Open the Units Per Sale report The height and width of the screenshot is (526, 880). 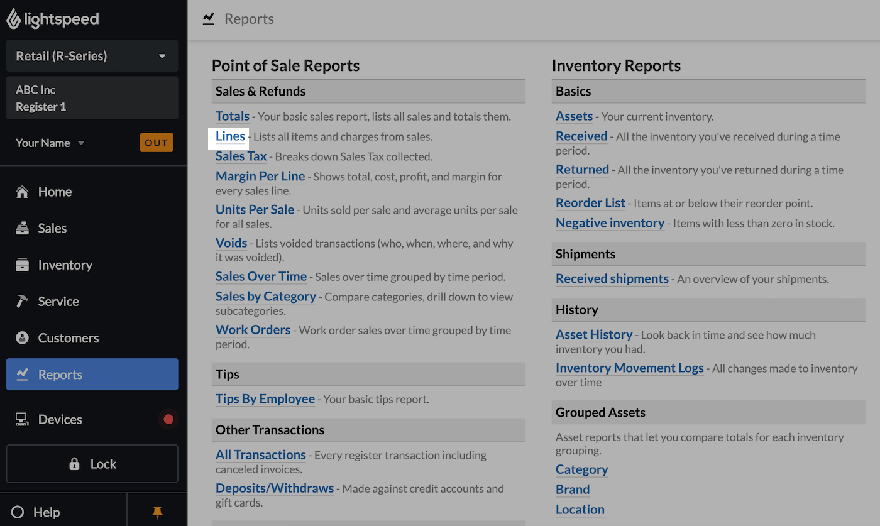click(x=255, y=210)
